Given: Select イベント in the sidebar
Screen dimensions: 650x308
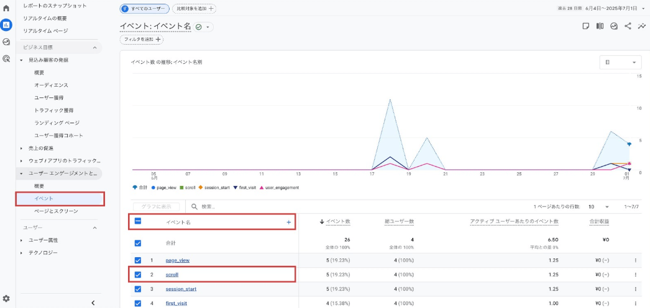Looking at the screenshot, I should point(43,198).
